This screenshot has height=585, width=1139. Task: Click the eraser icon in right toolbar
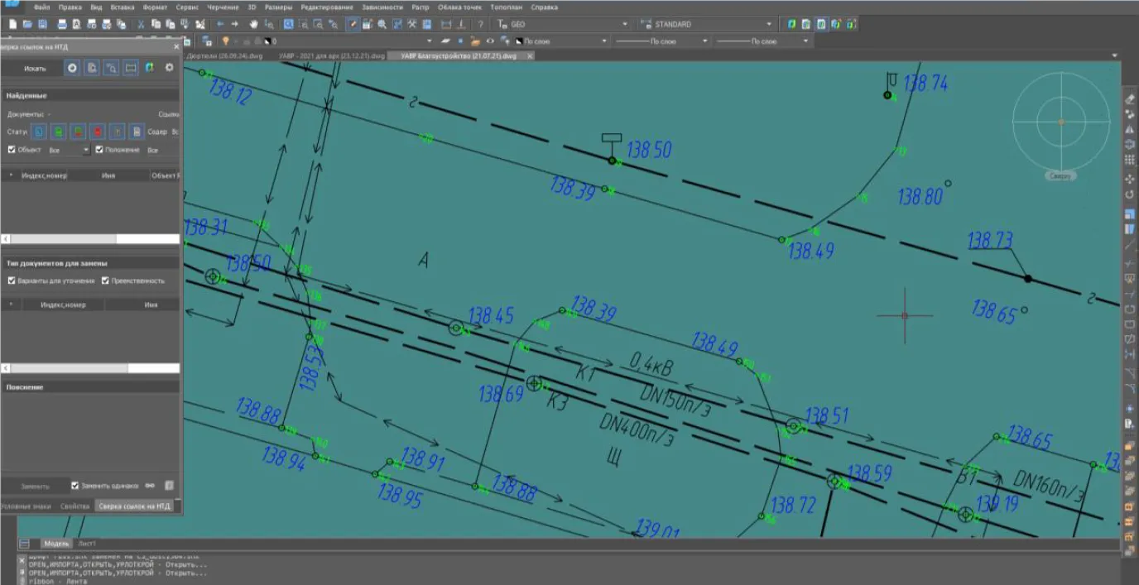(x=1130, y=98)
